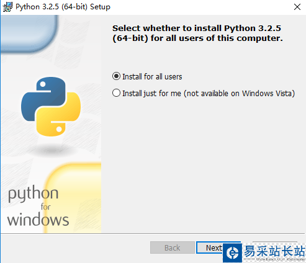Click the Next button
This screenshot has height=263, width=306.
click(x=214, y=247)
